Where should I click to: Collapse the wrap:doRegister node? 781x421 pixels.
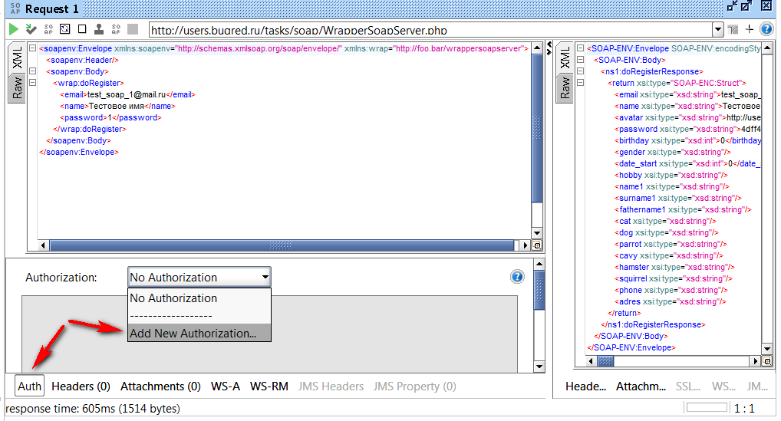32,83
